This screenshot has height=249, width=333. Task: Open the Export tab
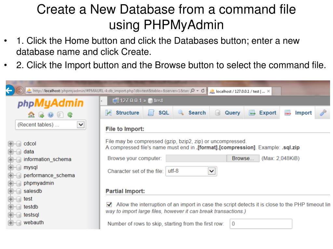(262, 113)
